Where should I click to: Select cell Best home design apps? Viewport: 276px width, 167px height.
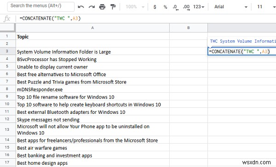coord(92,162)
